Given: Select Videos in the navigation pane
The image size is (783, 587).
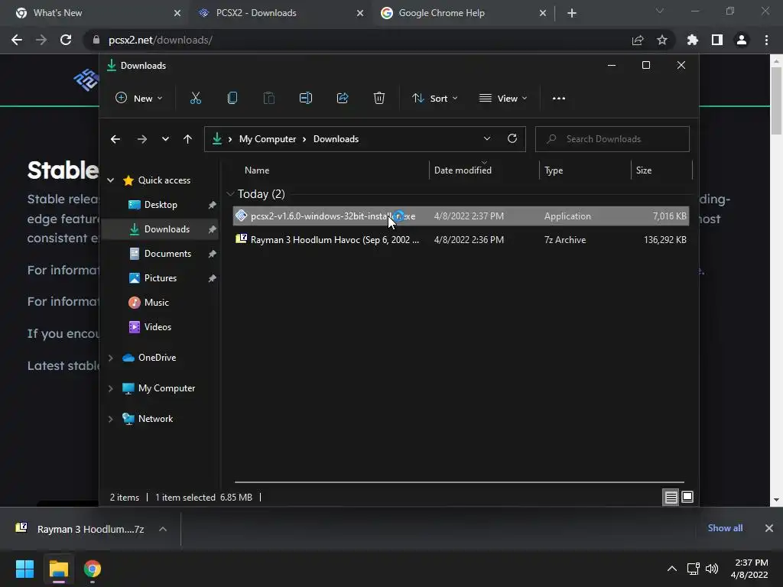Looking at the screenshot, I should pos(158,327).
